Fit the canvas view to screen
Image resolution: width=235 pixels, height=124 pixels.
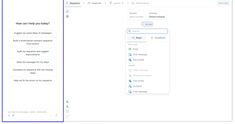[67, 111]
